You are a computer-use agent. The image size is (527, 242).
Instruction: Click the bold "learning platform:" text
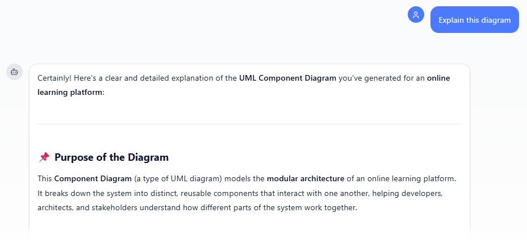click(x=71, y=92)
